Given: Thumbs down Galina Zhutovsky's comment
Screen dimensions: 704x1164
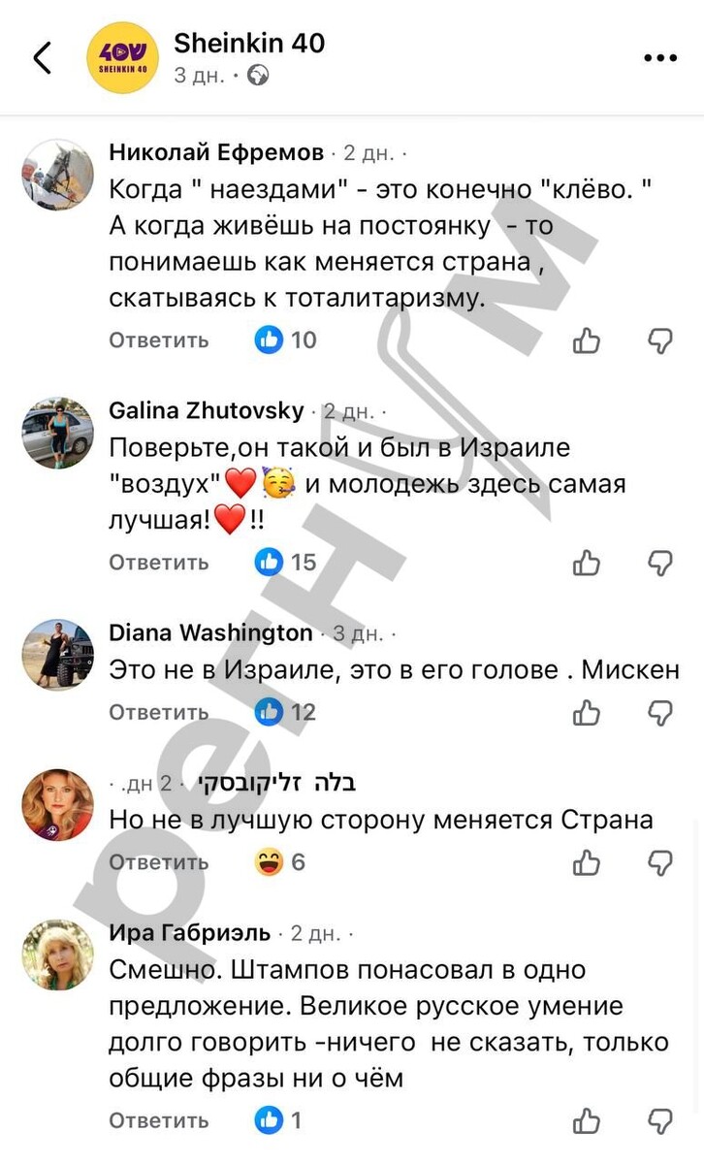Looking at the screenshot, I should pos(660,563).
